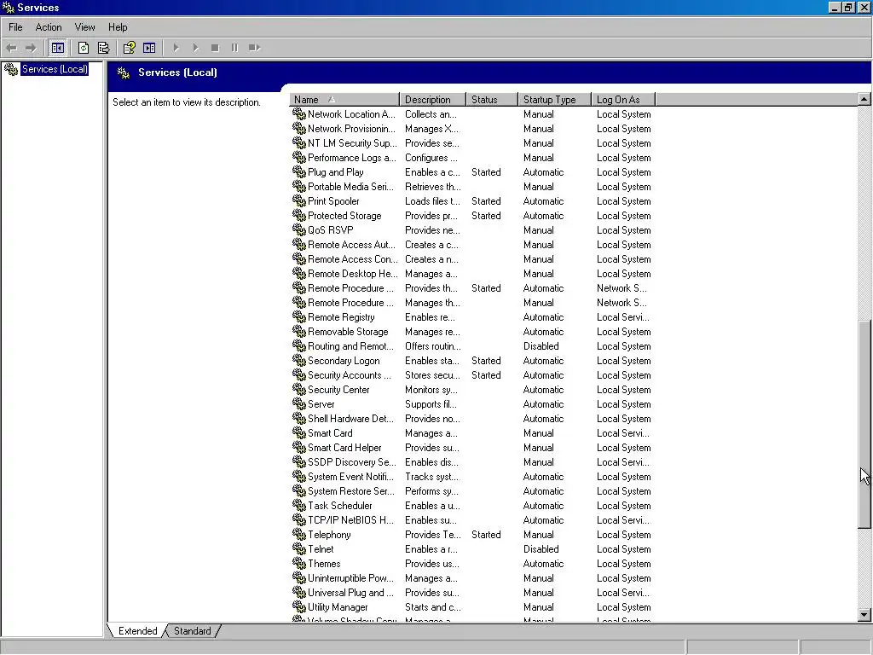Click the gear icon beside Smart Card Helper
This screenshot has height=655, width=873.
pyautogui.click(x=299, y=447)
